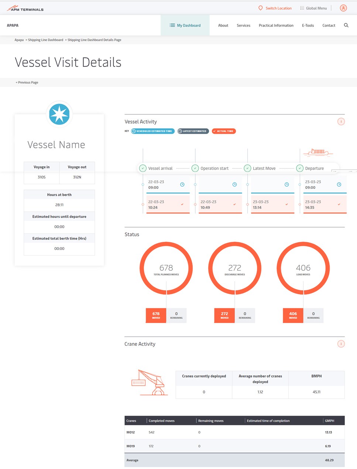Image resolution: width=357 pixels, height=469 pixels.
Task: Open the Global Menu
Action: 313,8
